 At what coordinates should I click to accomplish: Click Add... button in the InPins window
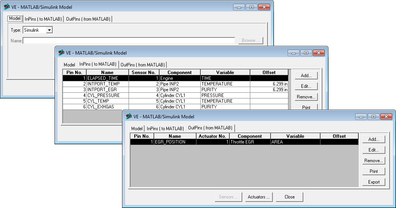coord(306,76)
